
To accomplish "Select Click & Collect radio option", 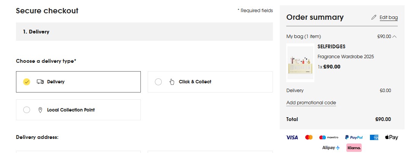I will pos(158,82).
